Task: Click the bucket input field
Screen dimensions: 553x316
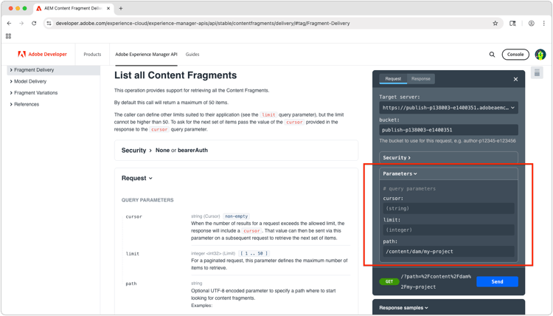Action: coord(448,130)
